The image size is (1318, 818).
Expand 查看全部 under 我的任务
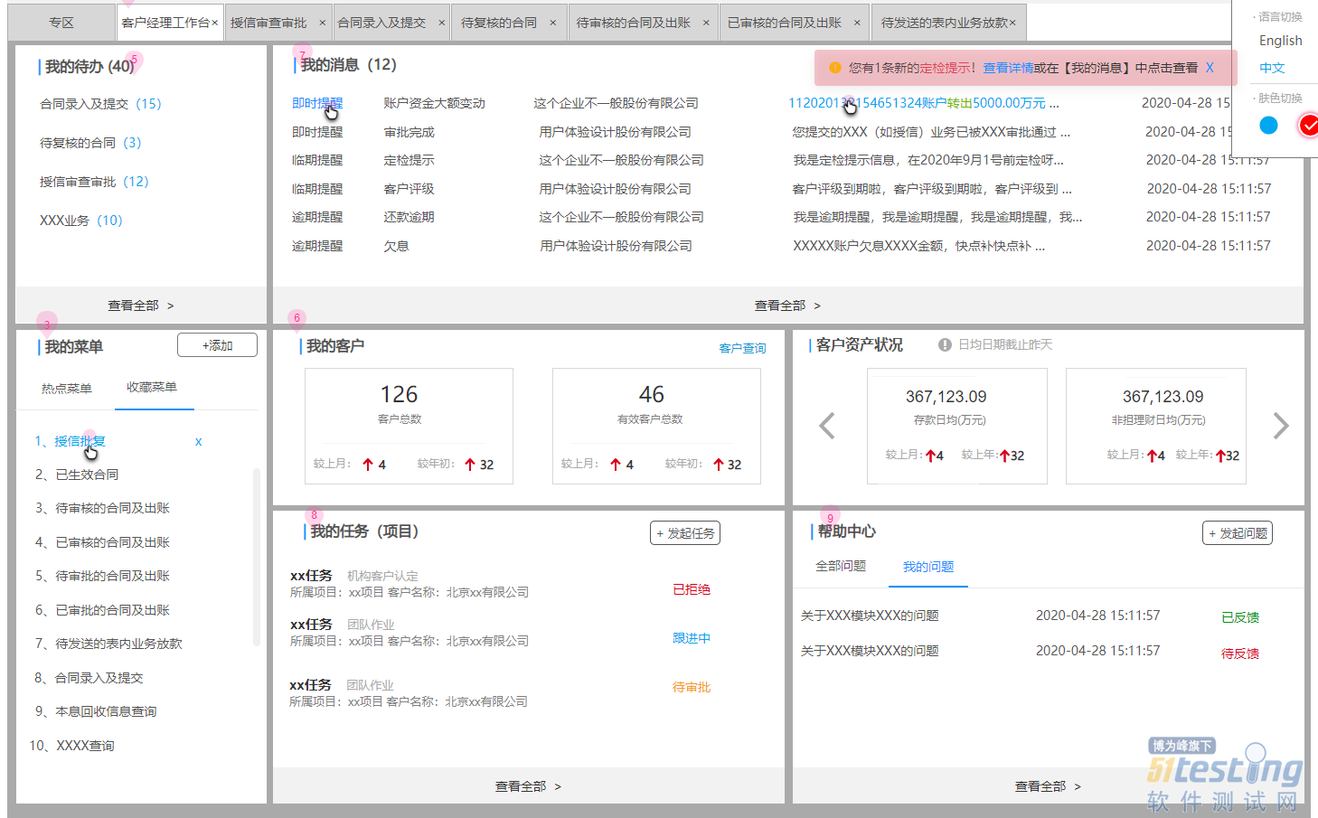tap(528, 786)
